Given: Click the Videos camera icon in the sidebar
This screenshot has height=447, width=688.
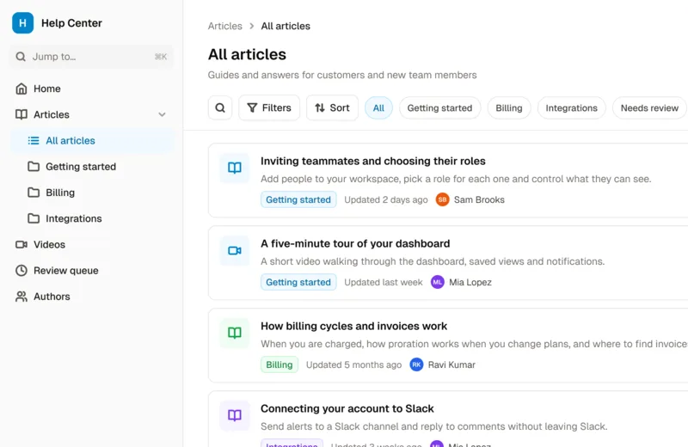Looking at the screenshot, I should click(21, 244).
